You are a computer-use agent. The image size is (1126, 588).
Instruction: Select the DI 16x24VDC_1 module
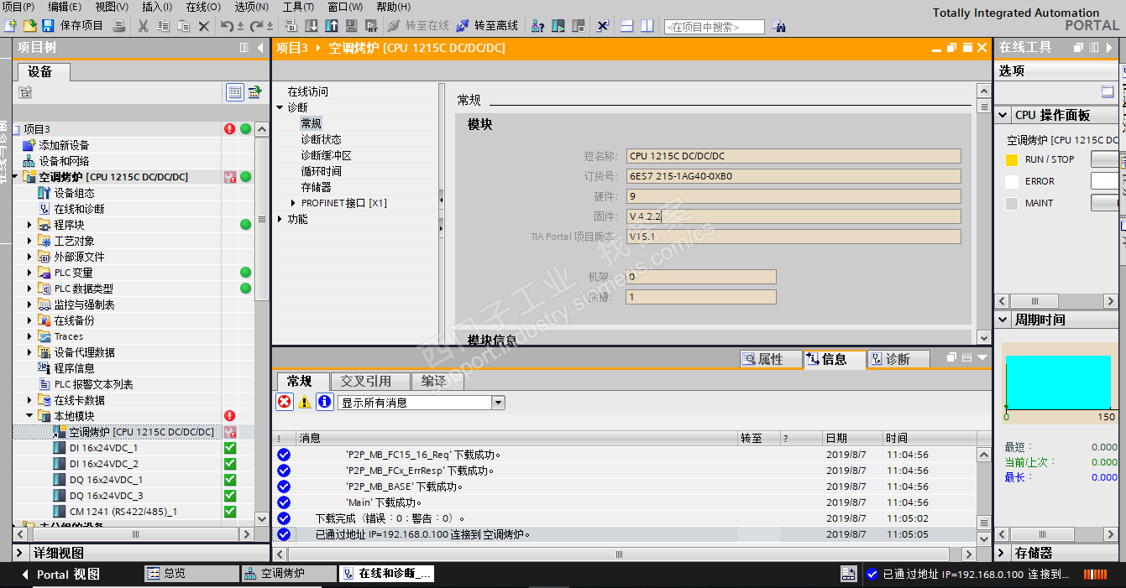103,448
